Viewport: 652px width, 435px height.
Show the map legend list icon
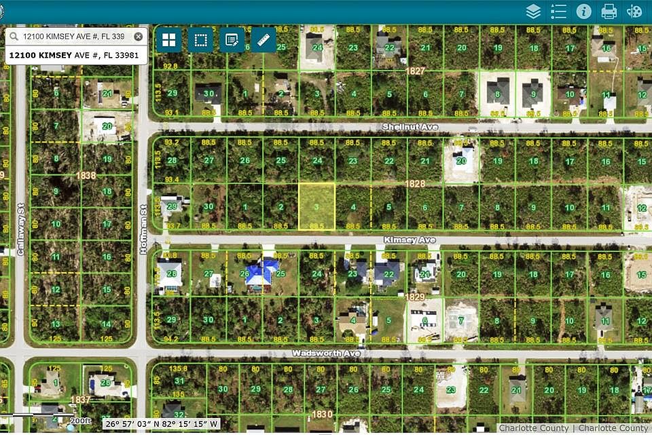(558, 12)
